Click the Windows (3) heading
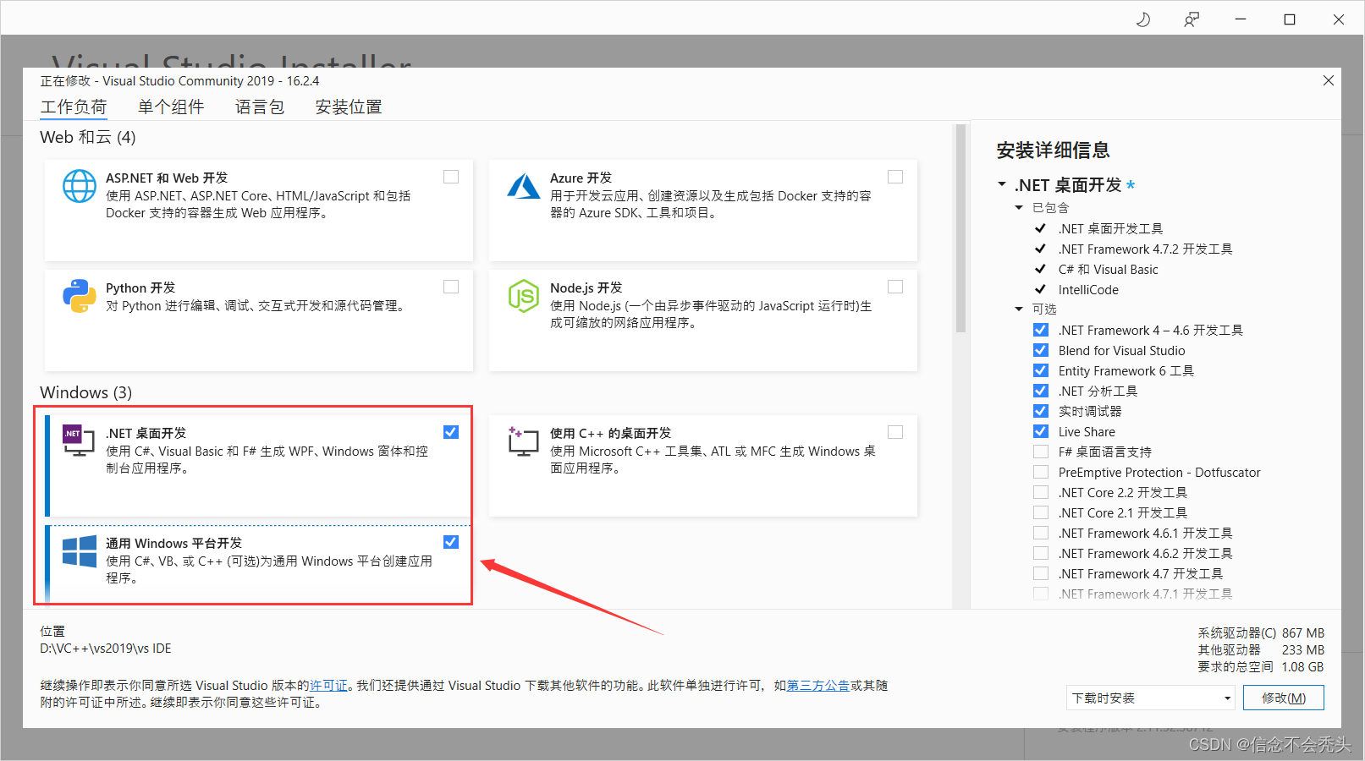The height and width of the screenshot is (761, 1365). 86,392
